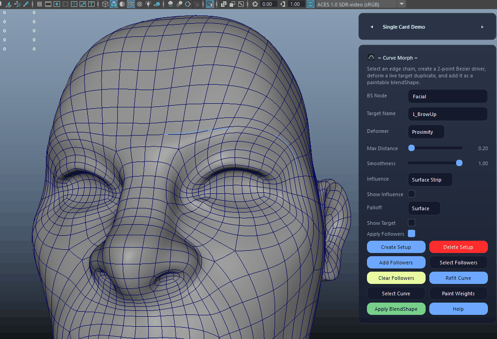This screenshot has width=497, height=339.
Task: Toggle the field chart icon
Action: pyautogui.click(x=74, y=4)
